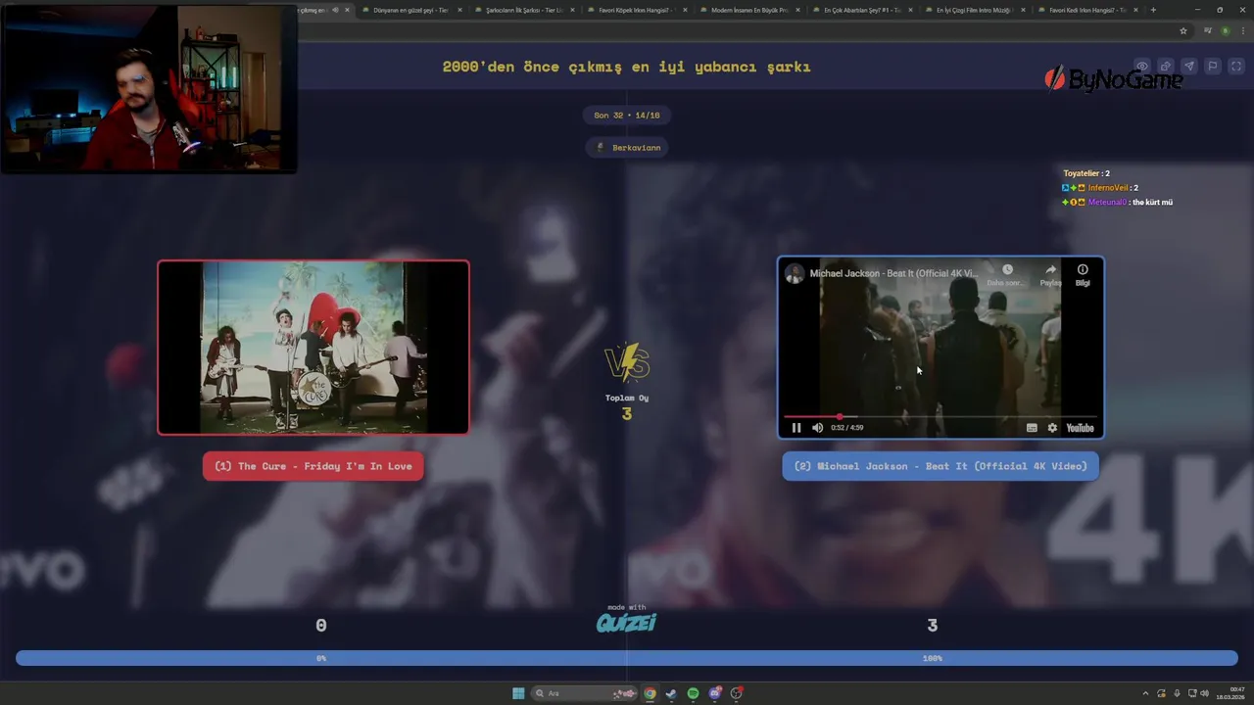1254x705 pixels.
Task: Mute the YouTube player volume
Action: [x=817, y=428]
